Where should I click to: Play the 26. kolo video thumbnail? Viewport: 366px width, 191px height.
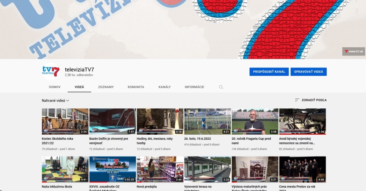208,121
